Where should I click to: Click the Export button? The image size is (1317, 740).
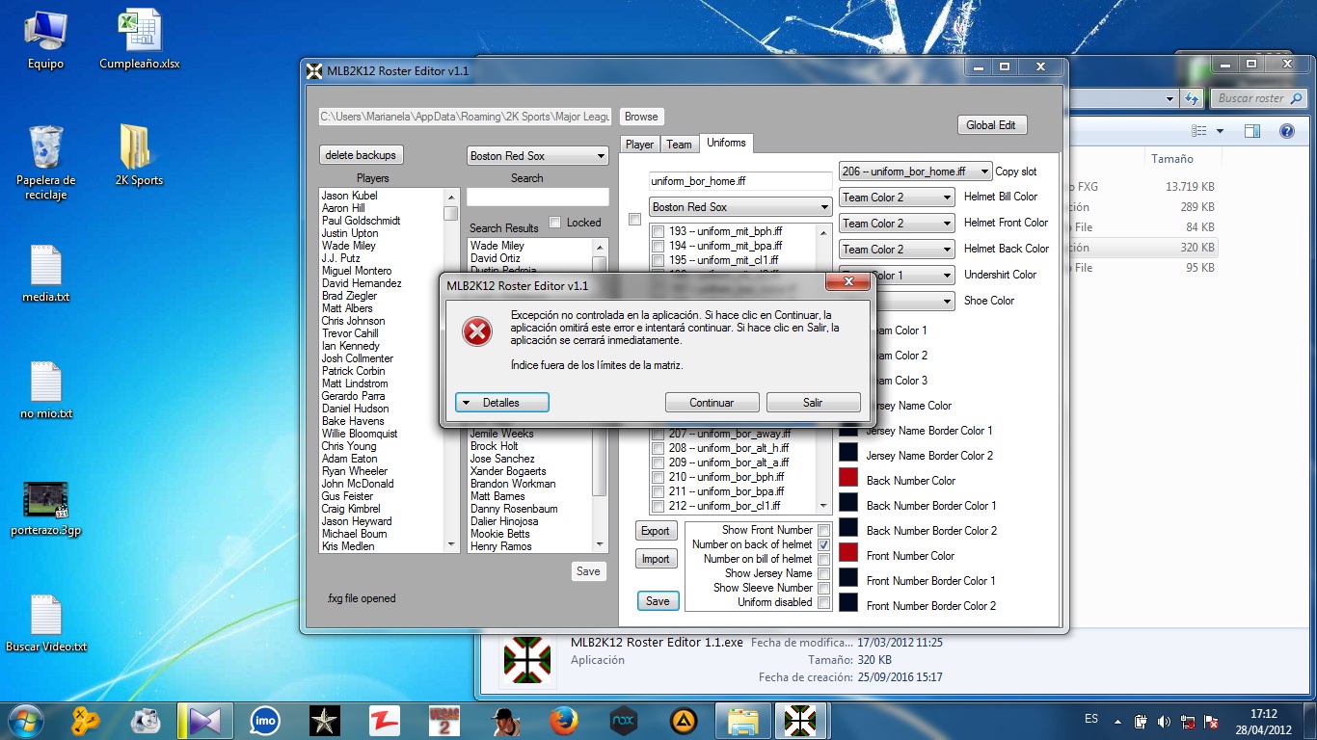click(x=656, y=531)
